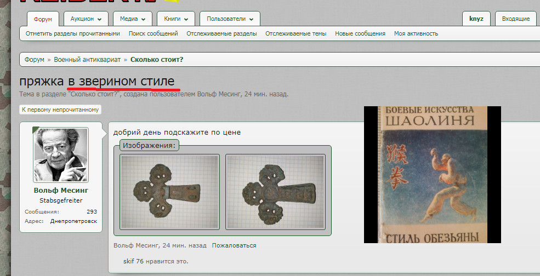View Новые сообщения
The image size is (540, 276).
[x=360, y=34]
